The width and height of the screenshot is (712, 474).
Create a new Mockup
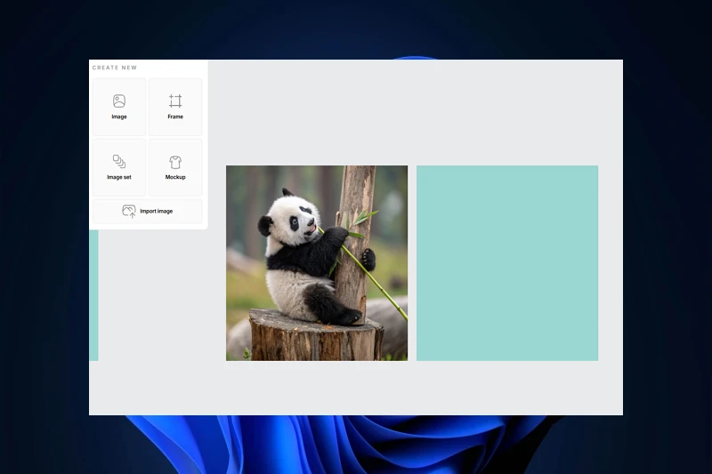[x=175, y=167]
